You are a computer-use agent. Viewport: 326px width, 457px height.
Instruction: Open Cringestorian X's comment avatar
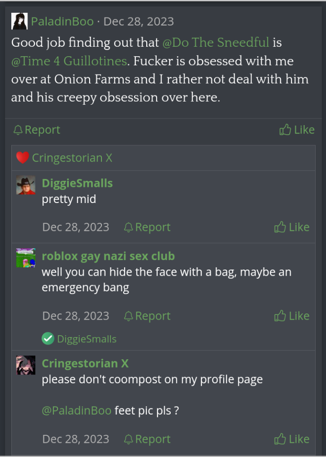tap(26, 365)
